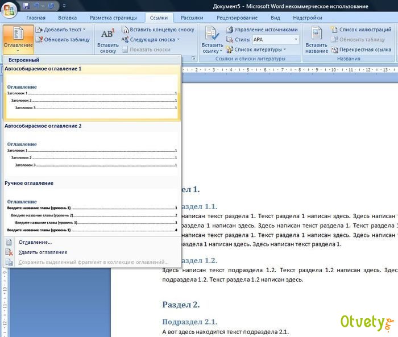This screenshot has height=337, width=398.
Task: Click the Undo arrow in quick access toolbar
Action: [38, 6]
